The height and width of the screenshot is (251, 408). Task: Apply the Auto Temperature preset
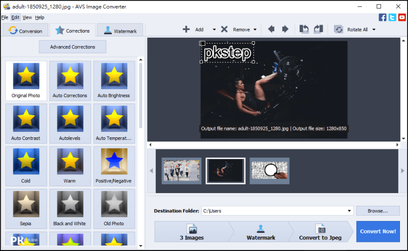114,123
